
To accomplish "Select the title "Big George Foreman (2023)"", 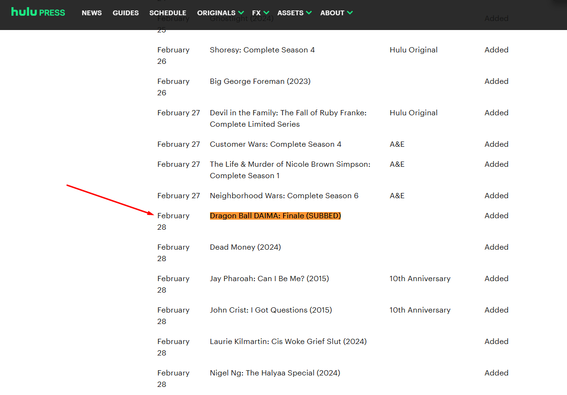I will tap(260, 81).
